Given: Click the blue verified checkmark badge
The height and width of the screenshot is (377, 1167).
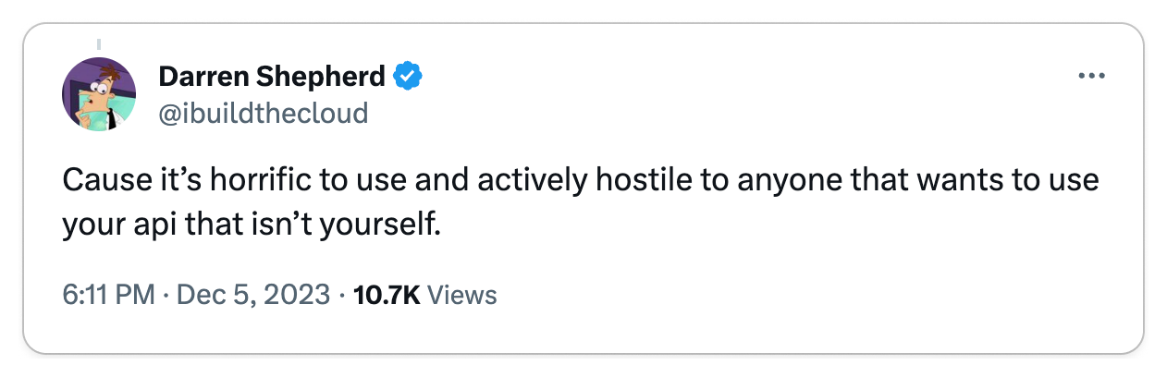Looking at the screenshot, I should [x=408, y=76].
